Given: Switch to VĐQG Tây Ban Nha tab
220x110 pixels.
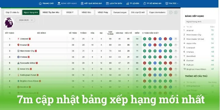Looking at the screenshot, I should click(51, 12).
